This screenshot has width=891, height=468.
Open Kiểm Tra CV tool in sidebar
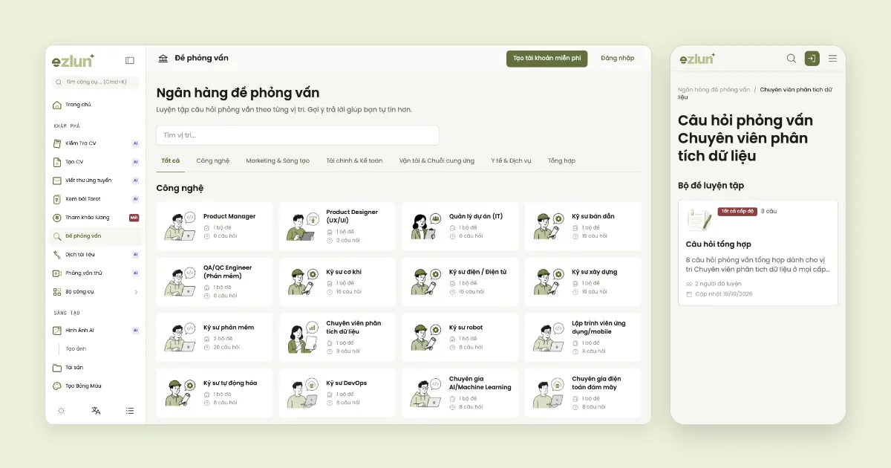[x=95, y=143]
